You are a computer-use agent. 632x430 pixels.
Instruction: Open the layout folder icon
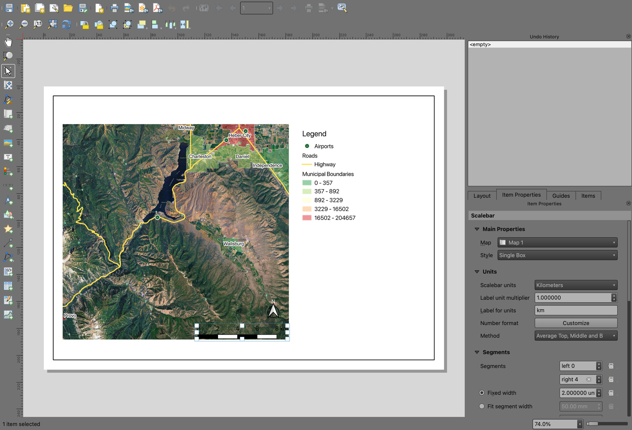[68, 8]
